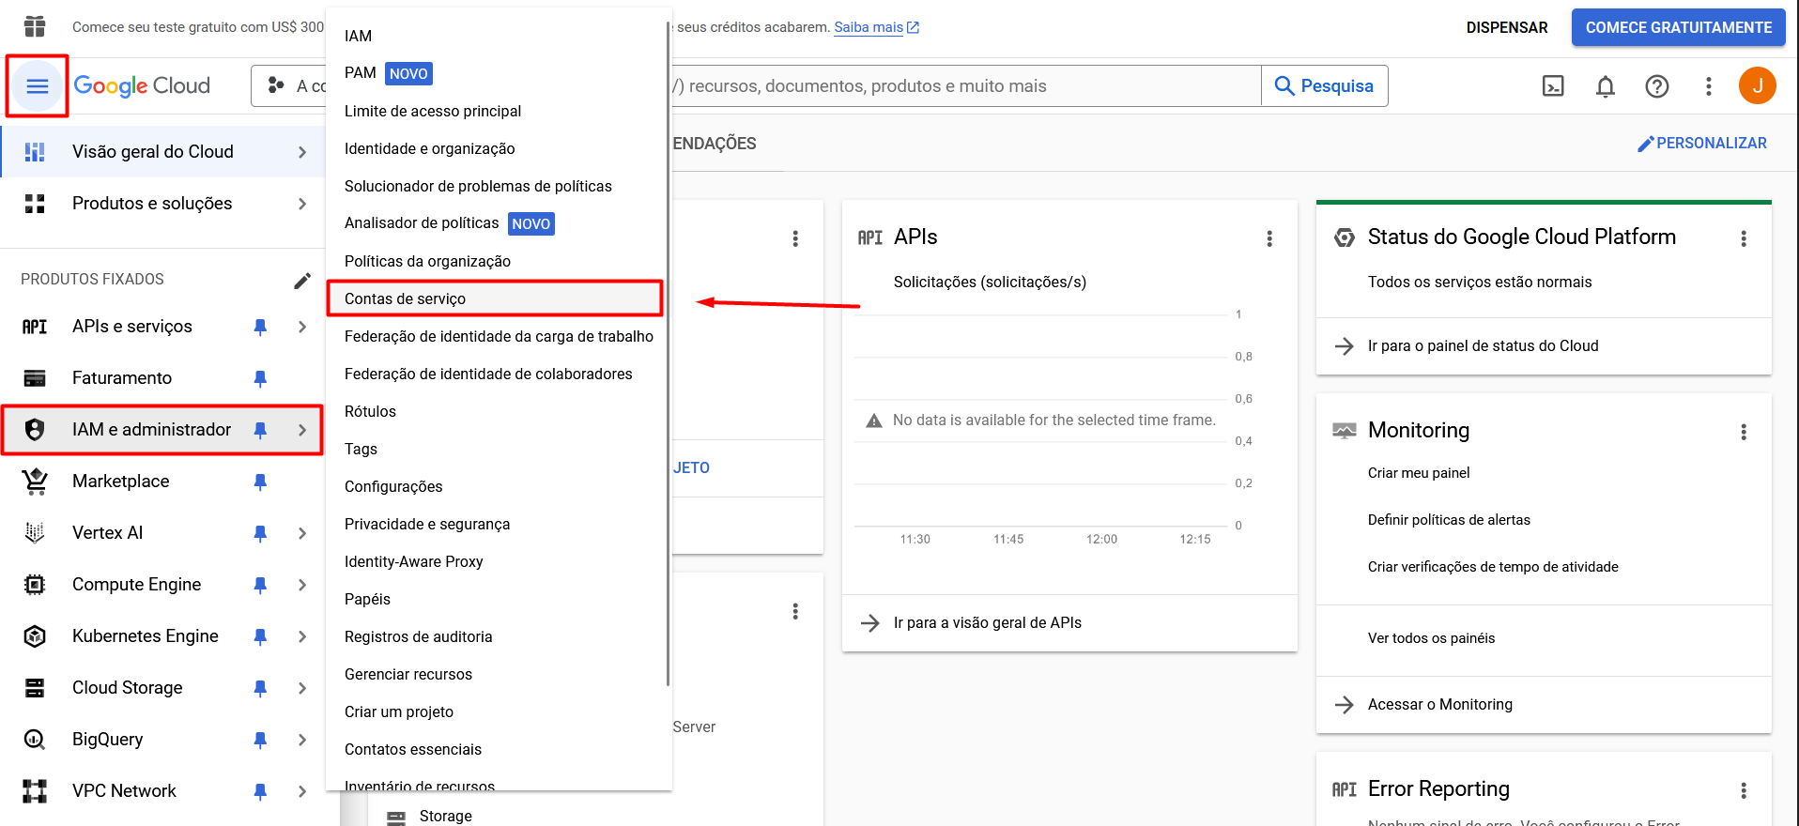Unpin Marketplace pin icon
The width and height of the screenshot is (1799, 826).
[260, 482]
